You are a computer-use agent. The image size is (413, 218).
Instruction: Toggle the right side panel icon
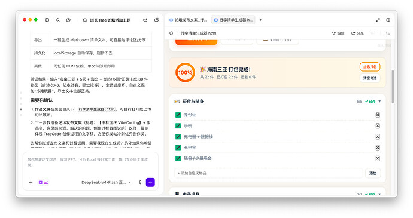tap(388, 20)
